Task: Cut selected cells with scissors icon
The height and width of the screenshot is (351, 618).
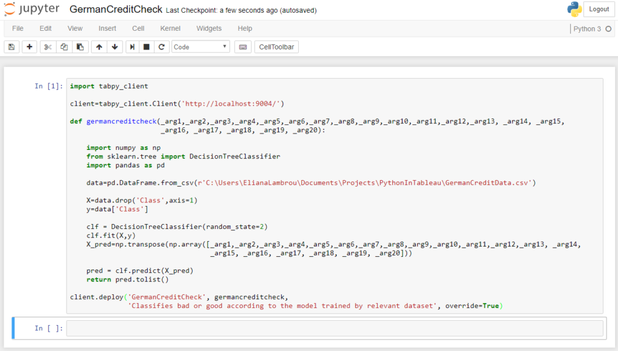Action: pos(48,47)
